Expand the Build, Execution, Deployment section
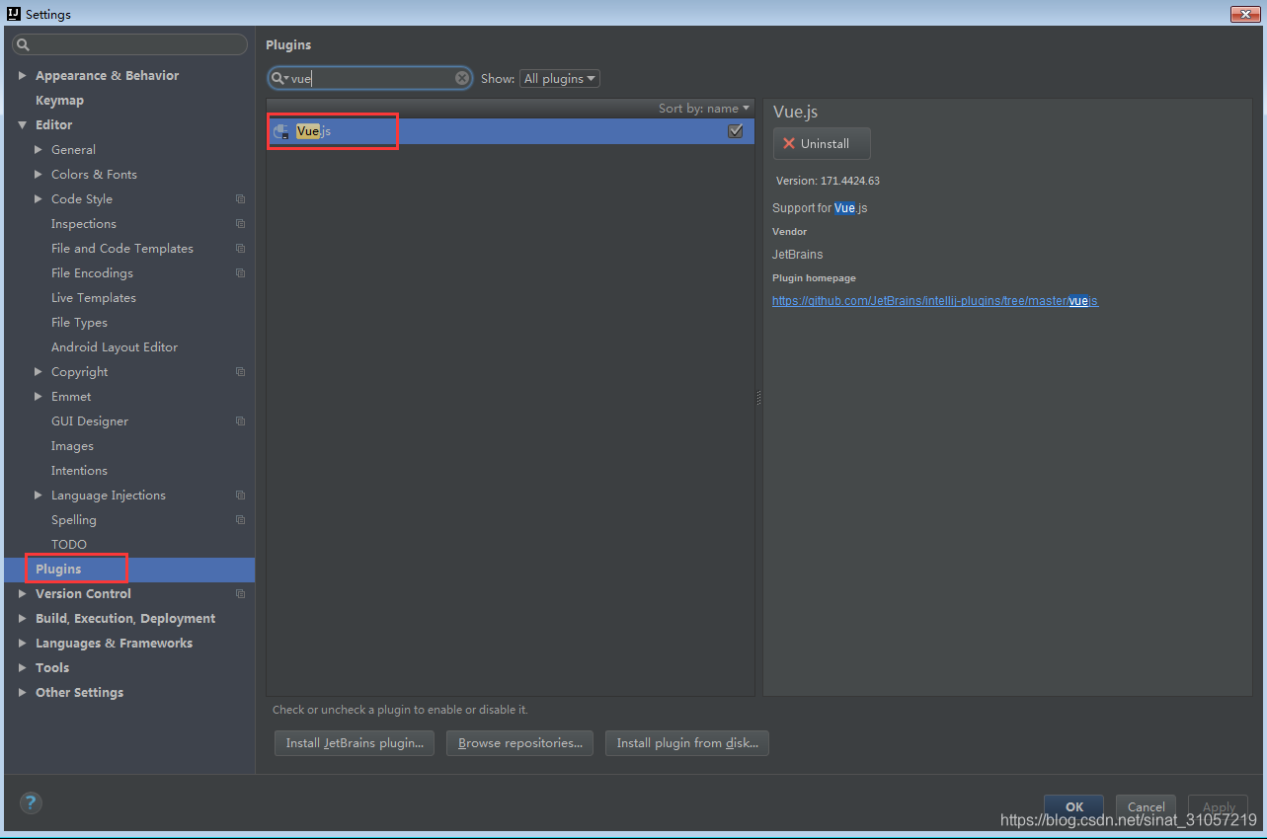Viewport: 1267px width, 839px height. [23, 618]
